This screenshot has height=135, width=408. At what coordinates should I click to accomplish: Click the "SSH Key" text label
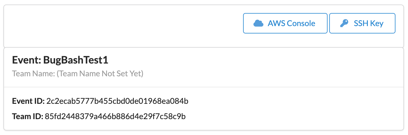point(369,23)
